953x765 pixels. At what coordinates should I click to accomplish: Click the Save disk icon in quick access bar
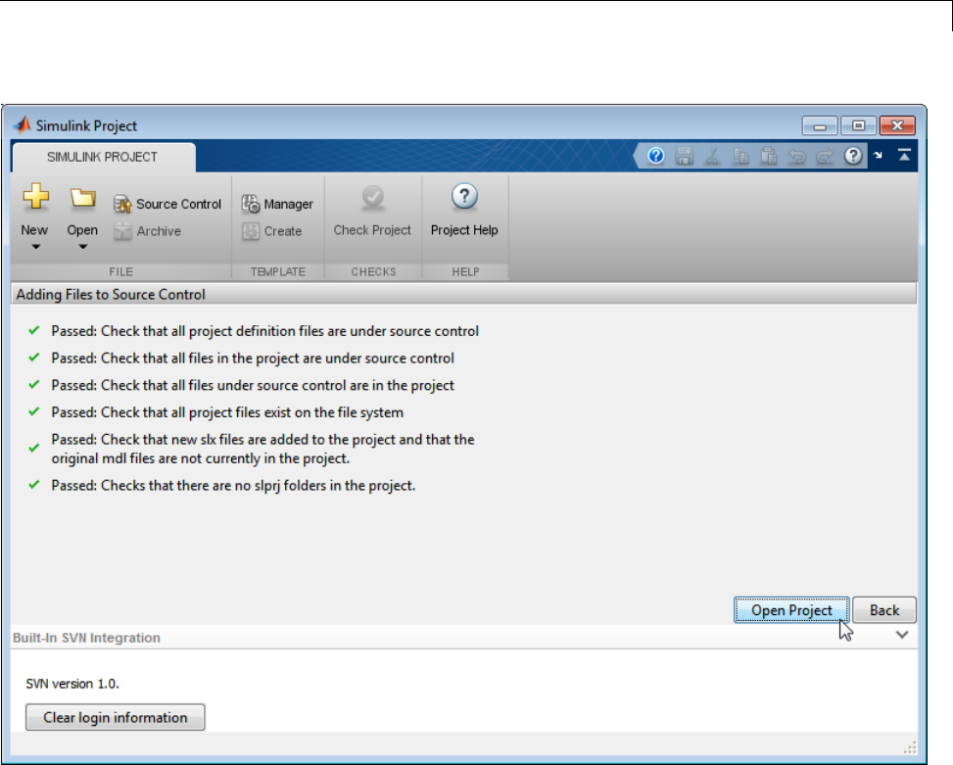[685, 156]
